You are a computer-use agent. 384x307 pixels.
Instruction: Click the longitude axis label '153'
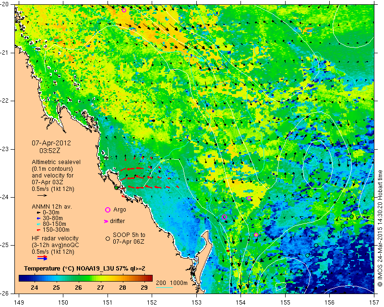tap(197, 303)
